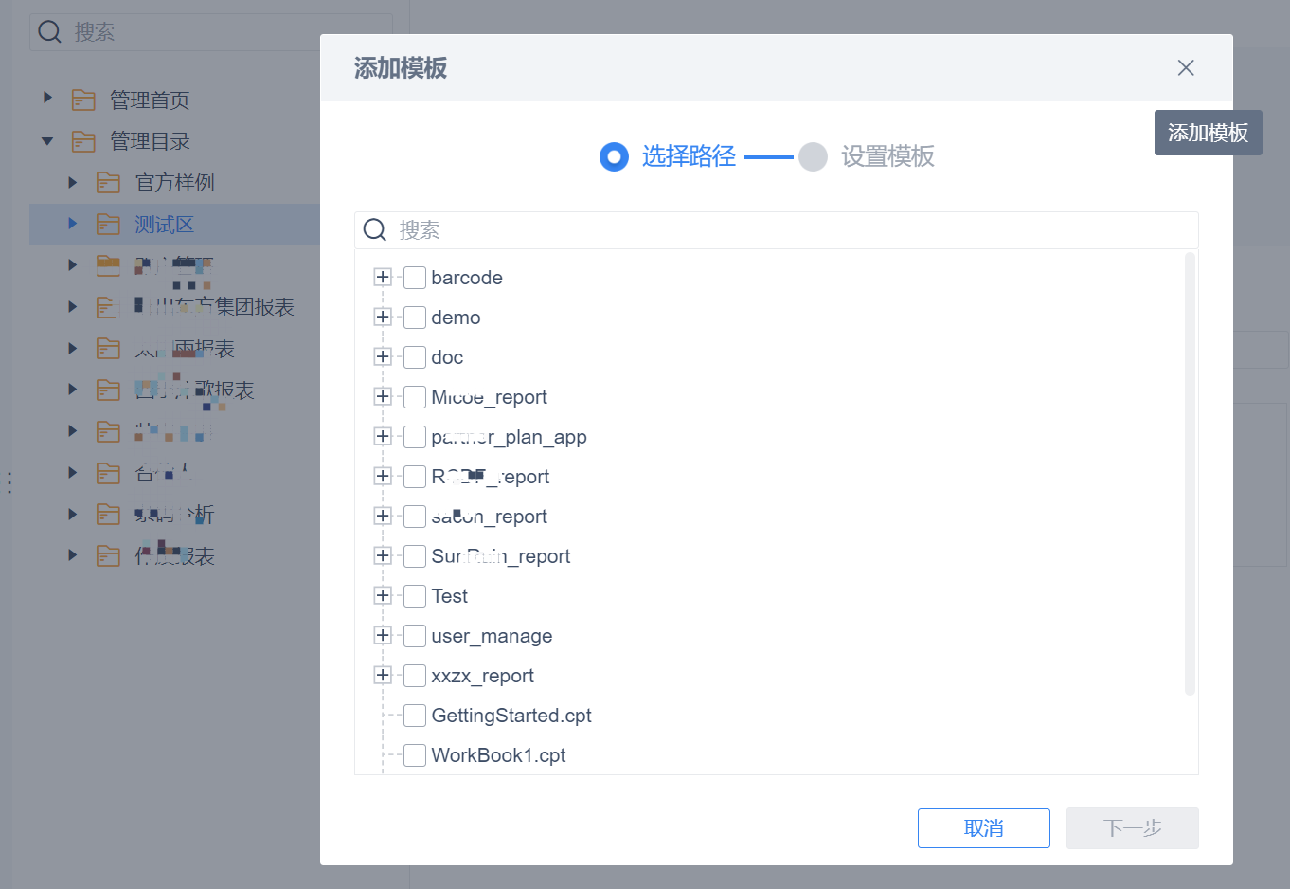Expand the user_manage tree node
The image size is (1290, 889).
(x=383, y=636)
